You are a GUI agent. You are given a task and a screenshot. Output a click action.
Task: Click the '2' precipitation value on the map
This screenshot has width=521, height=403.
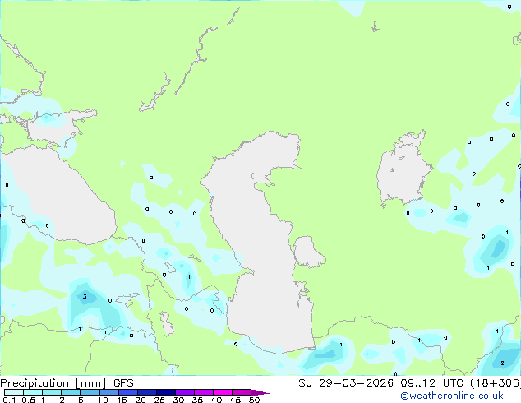(502, 363)
